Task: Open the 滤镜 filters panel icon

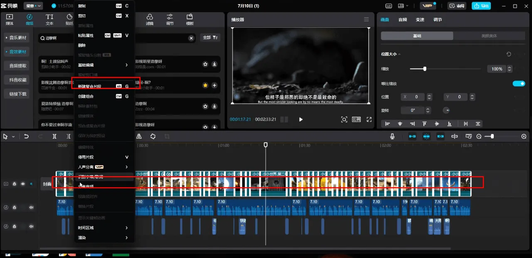Action: (x=150, y=20)
